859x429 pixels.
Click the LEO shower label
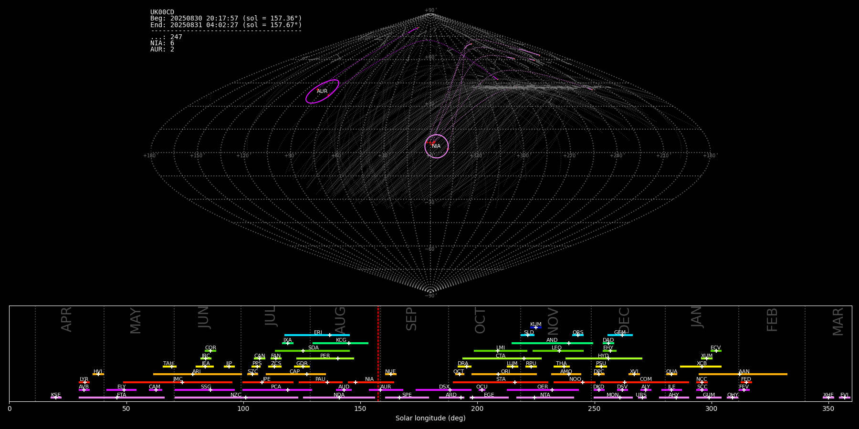pos(557,347)
